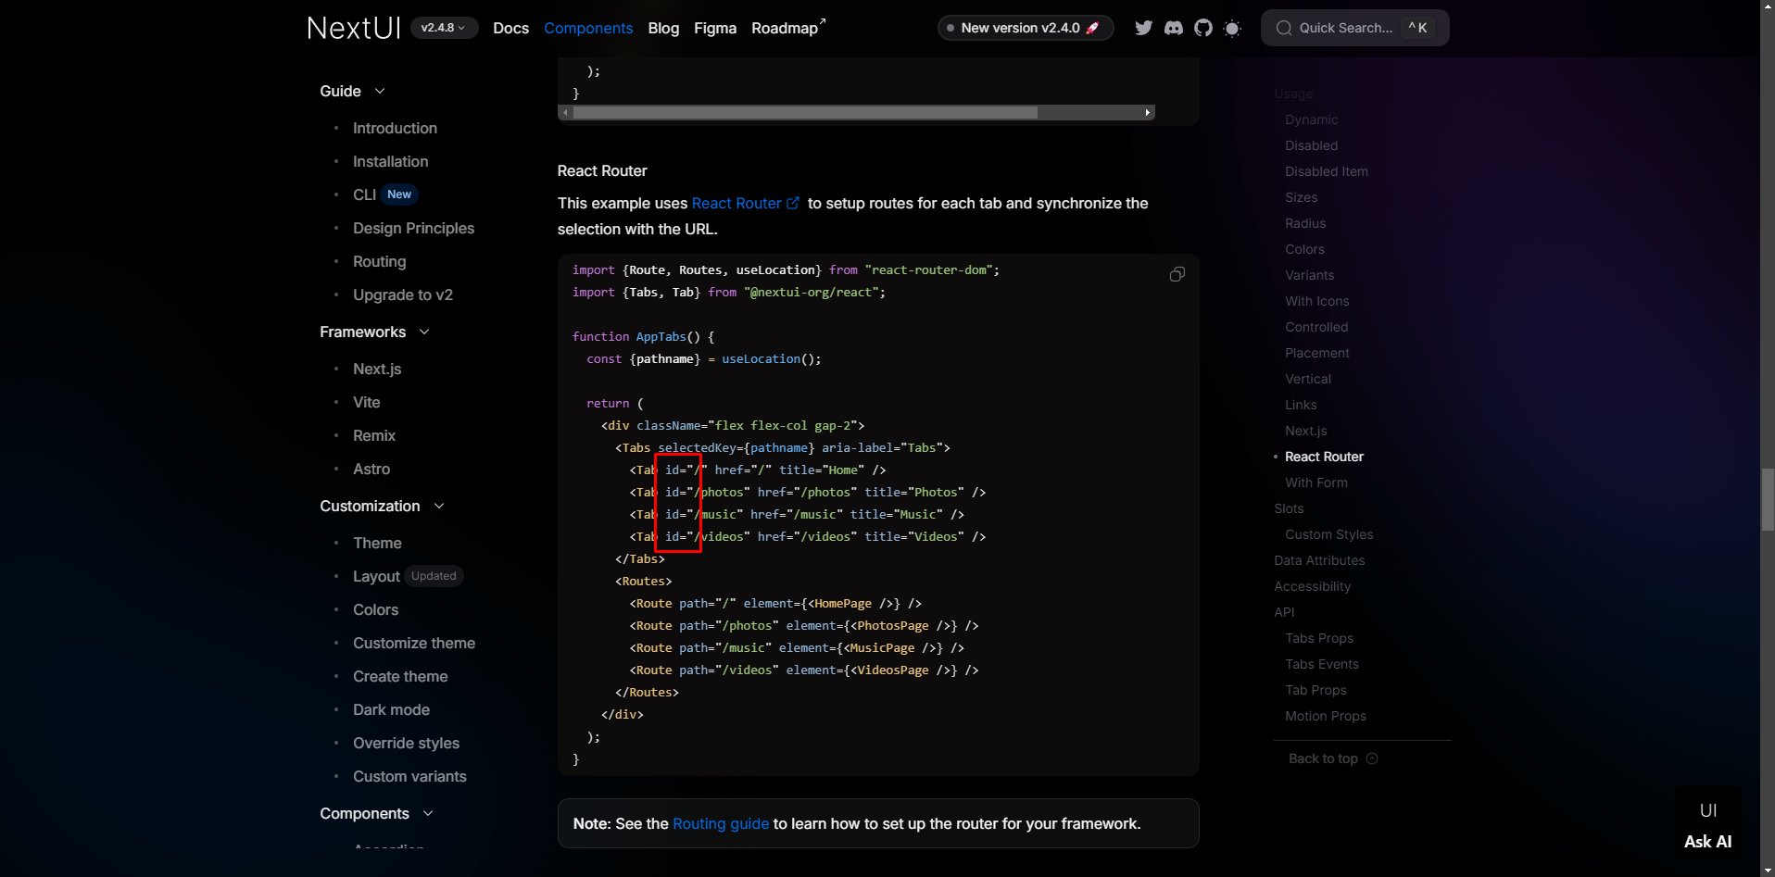Jump to Disabled Item section
Viewport: 1775px width, 877px height.
1326,171
